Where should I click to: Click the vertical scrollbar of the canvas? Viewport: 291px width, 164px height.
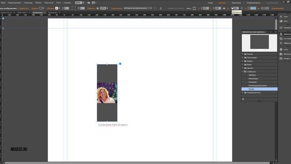click(276, 89)
